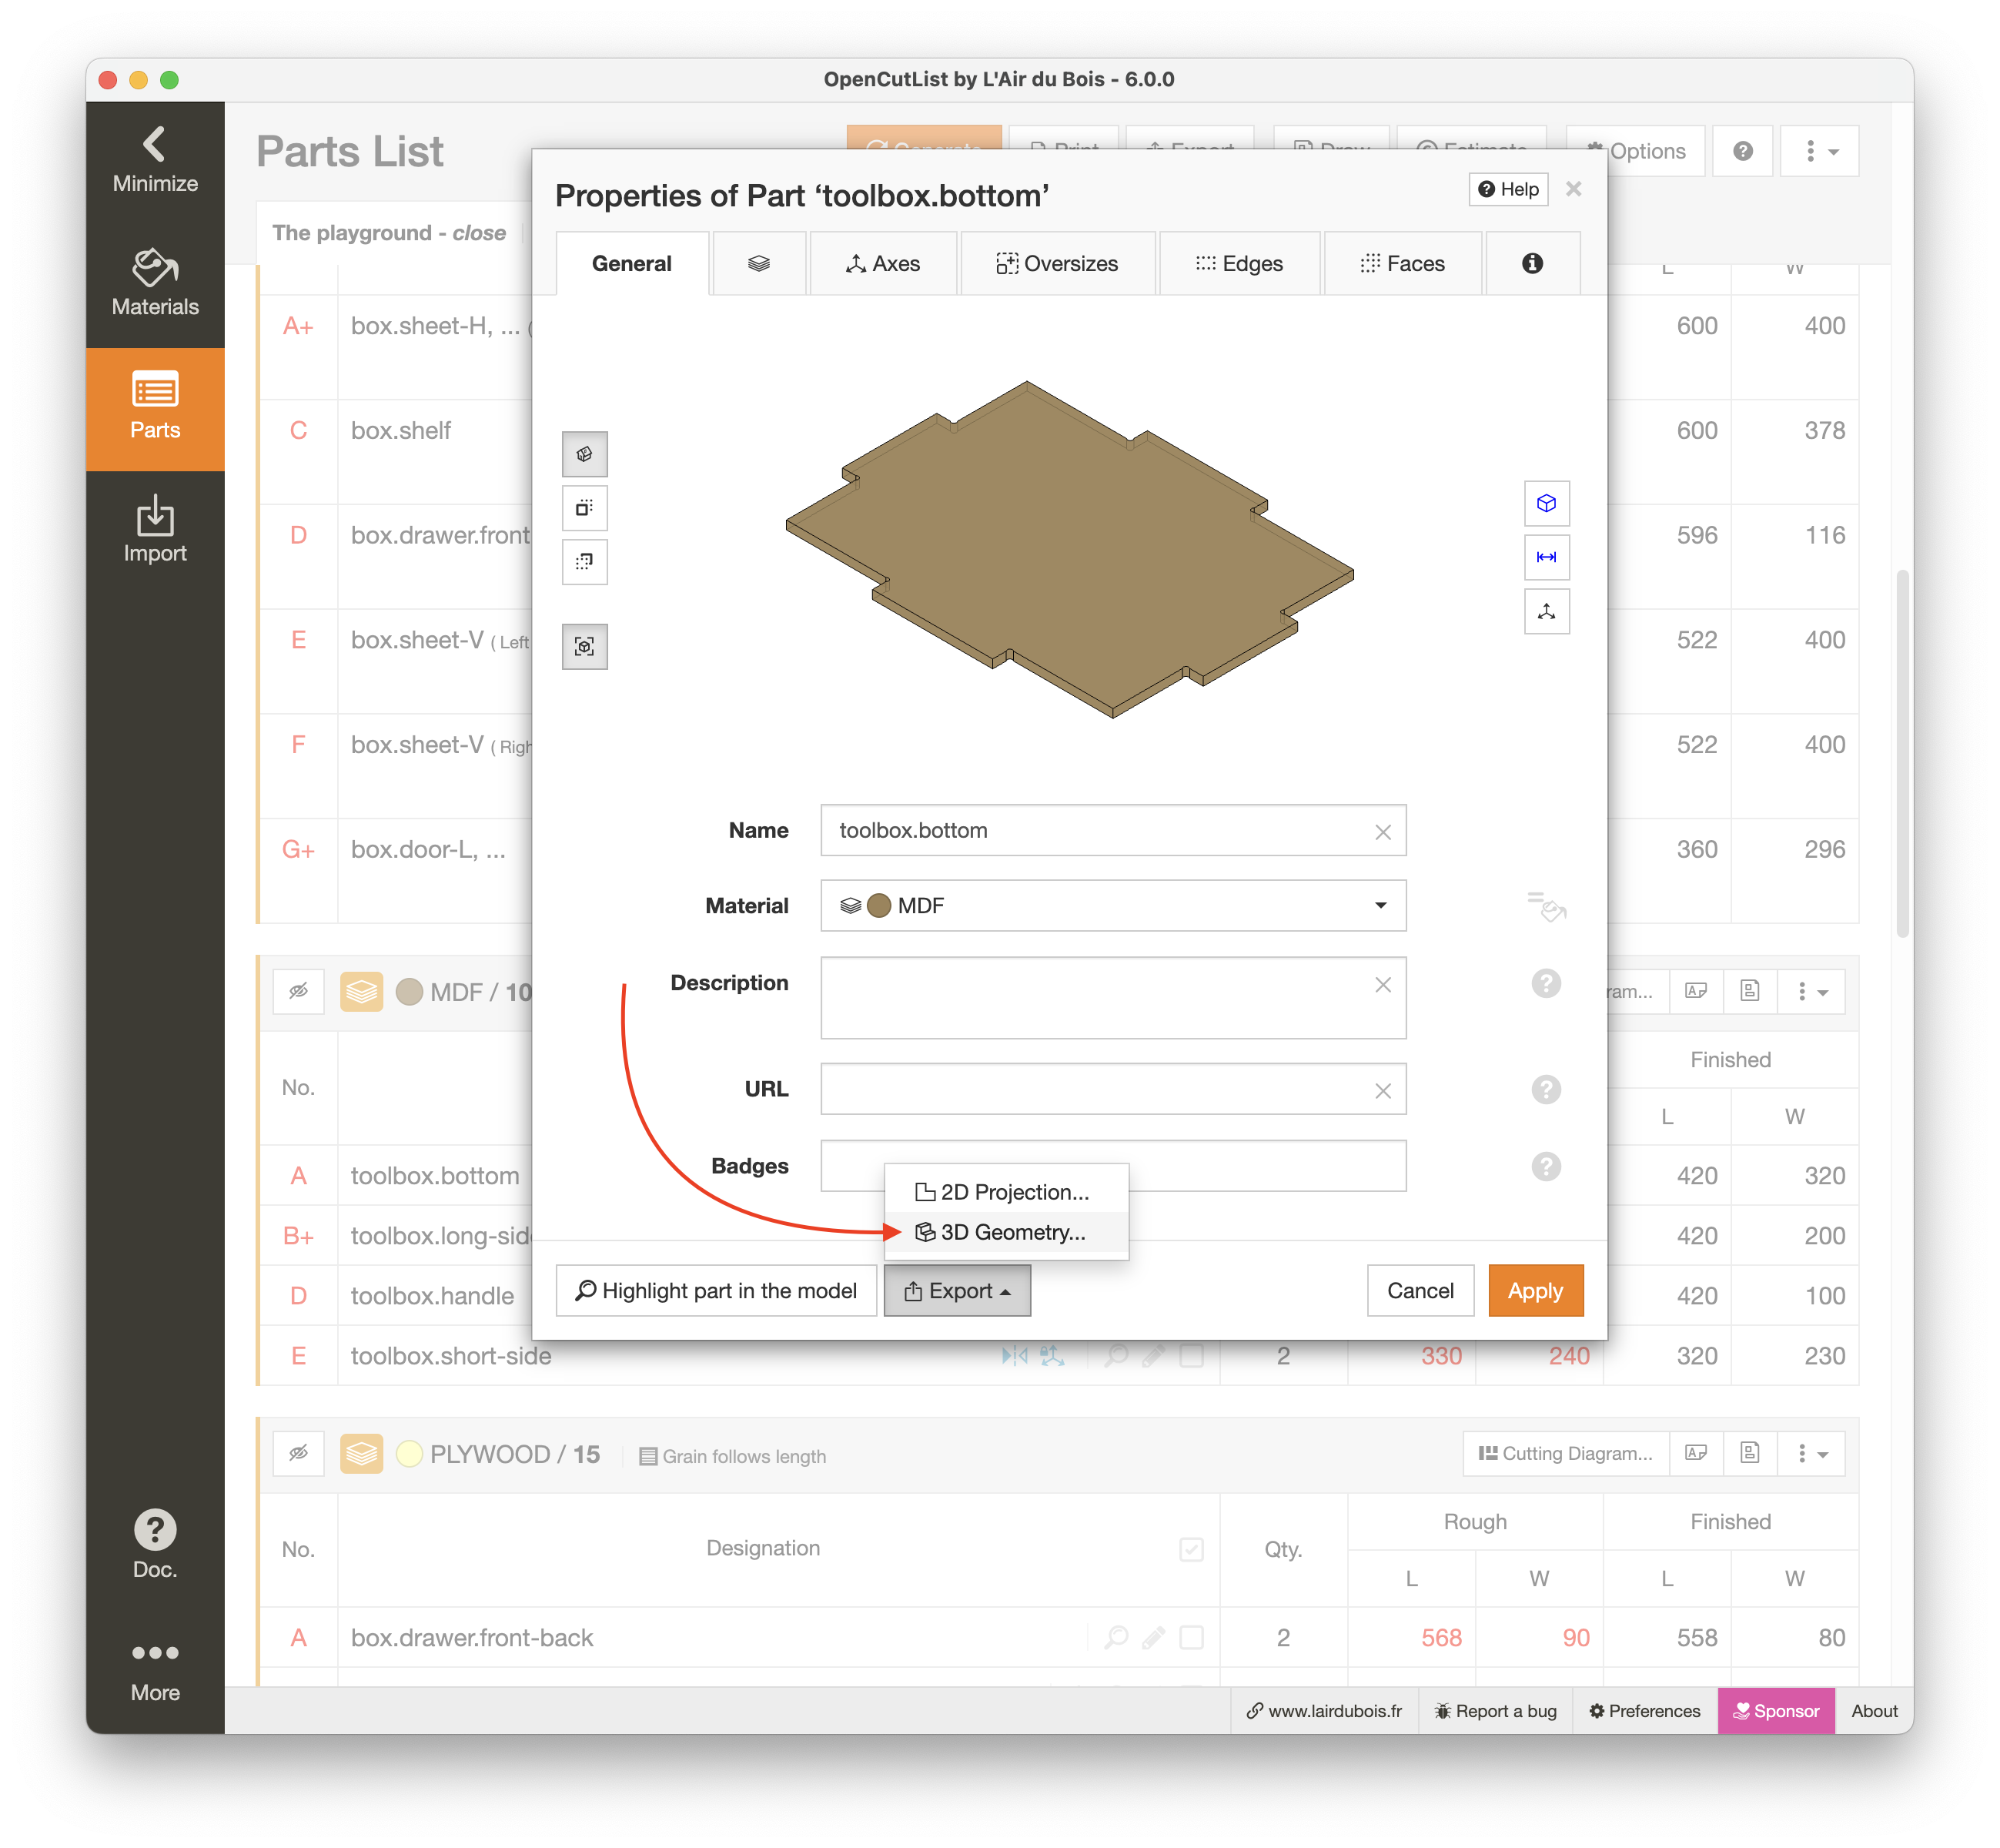This screenshot has height=1848, width=2000.
Task: Open the Parts sidebar section
Action: (155, 408)
